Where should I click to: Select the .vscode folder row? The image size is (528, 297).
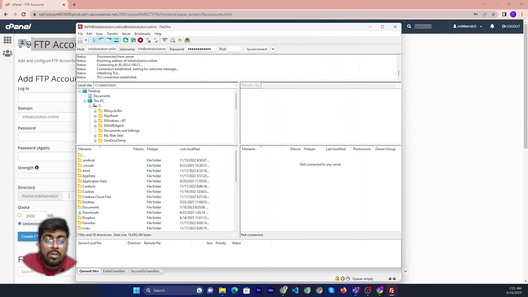coord(156,165)
